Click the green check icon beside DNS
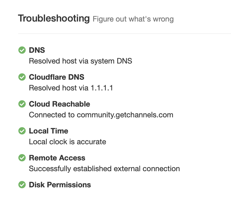231x204 pixels. 22,50
